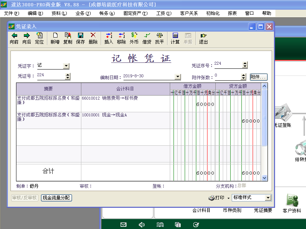The width and height of the screenshot is (306, 229).
Task: Open the 计算 calculator
Action: point(175,38)
